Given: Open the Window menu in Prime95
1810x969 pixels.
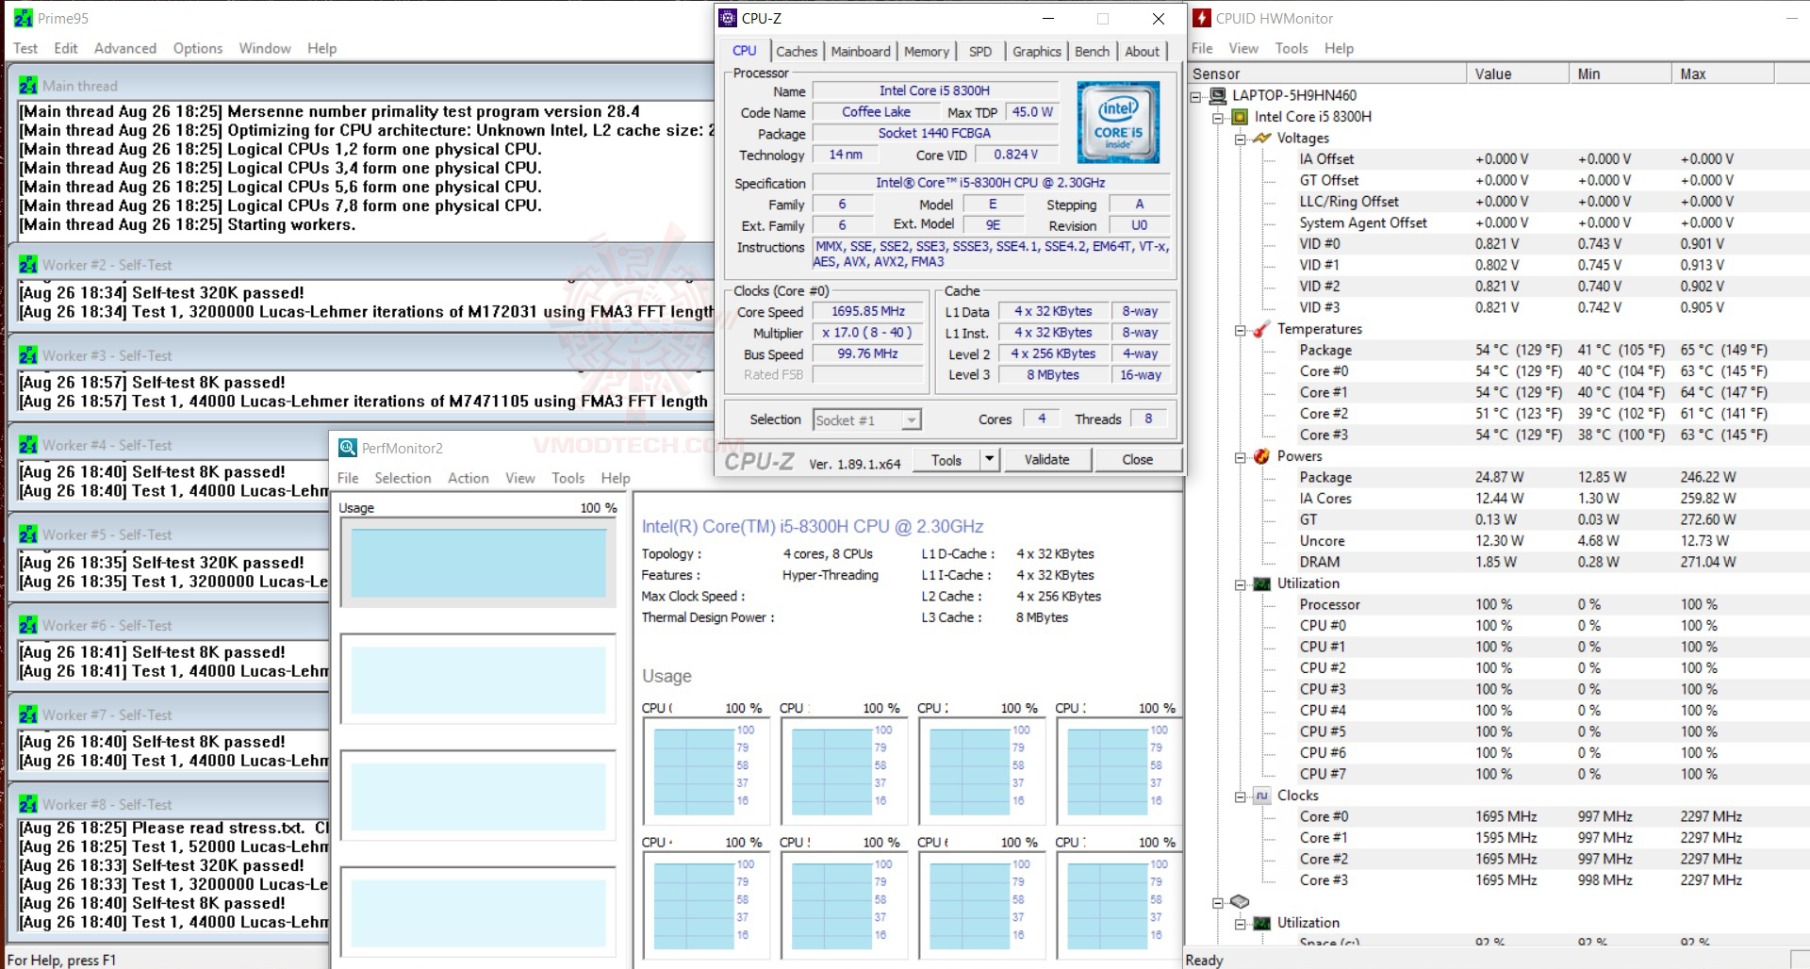Looking at the screenshot, I should 265,48.
